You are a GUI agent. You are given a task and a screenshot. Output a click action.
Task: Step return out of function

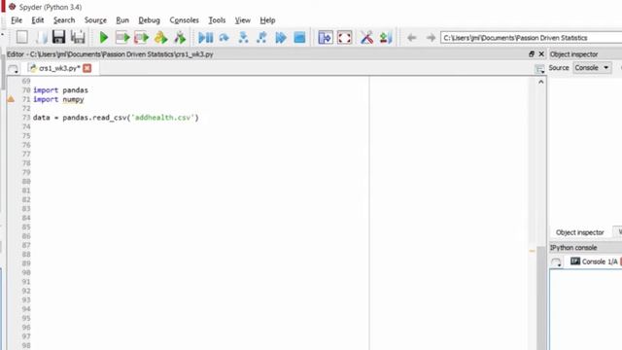tap(261, 38)
